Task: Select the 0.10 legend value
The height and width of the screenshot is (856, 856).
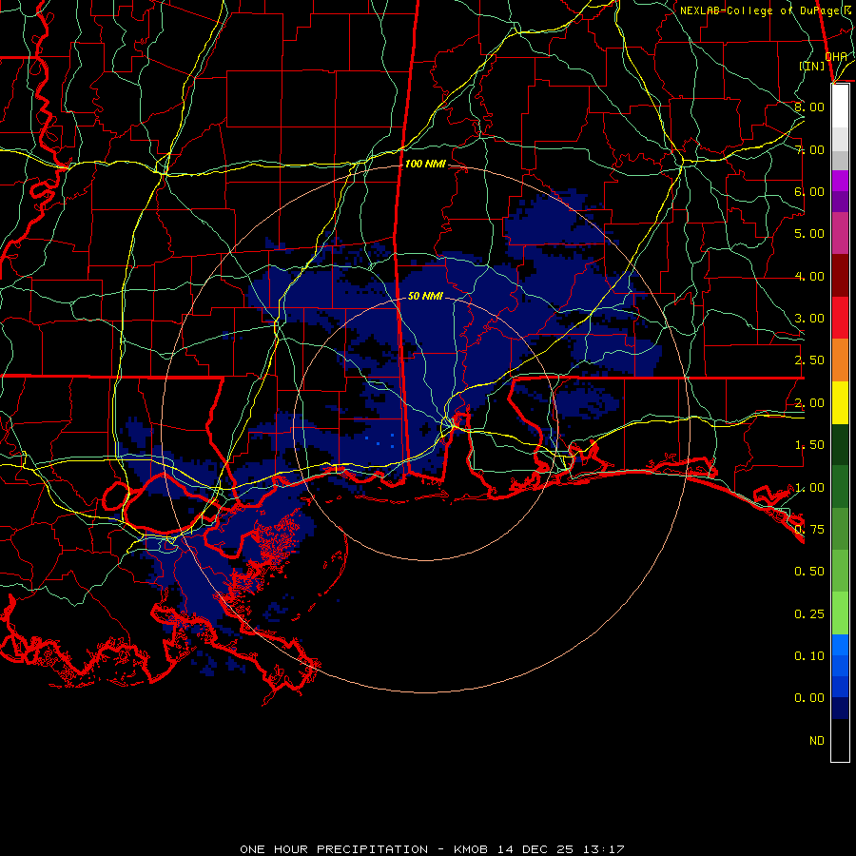Action: 809,656
